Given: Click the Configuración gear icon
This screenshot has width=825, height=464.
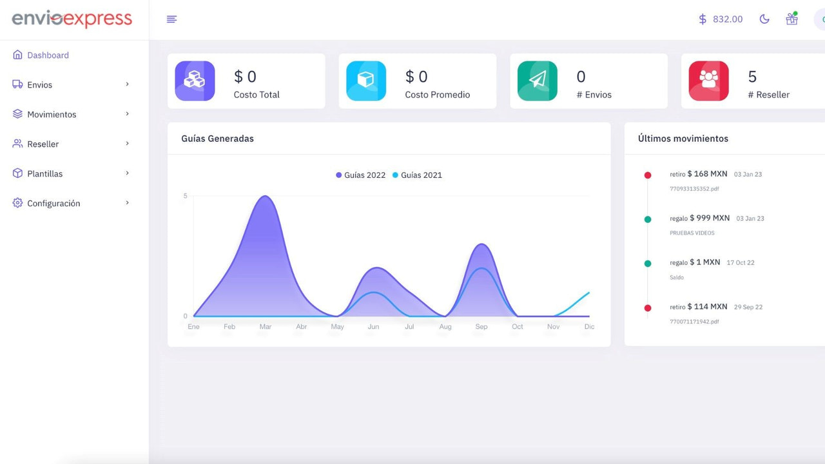Looking at the screenshot, I should (x=17, y=203).
